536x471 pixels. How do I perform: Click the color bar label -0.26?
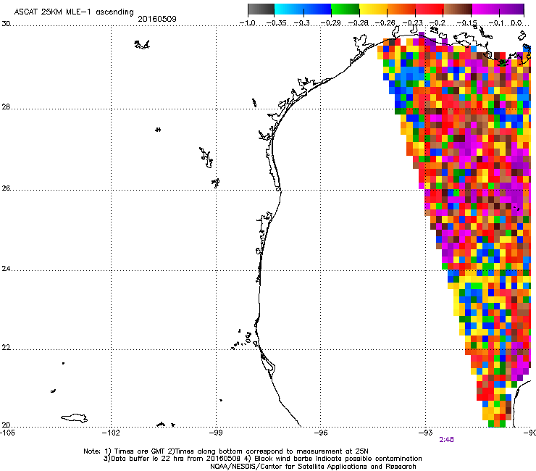[x=385, y=23]
